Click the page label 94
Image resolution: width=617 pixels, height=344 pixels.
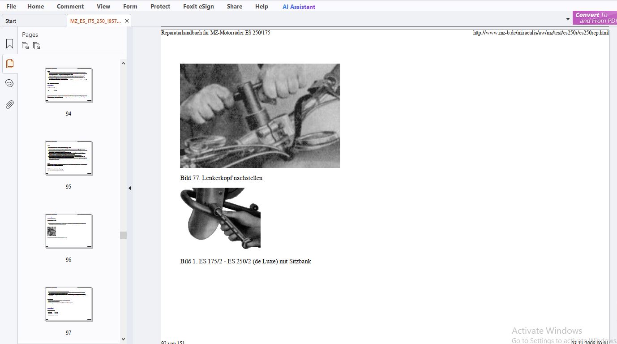tap(69, 114)
